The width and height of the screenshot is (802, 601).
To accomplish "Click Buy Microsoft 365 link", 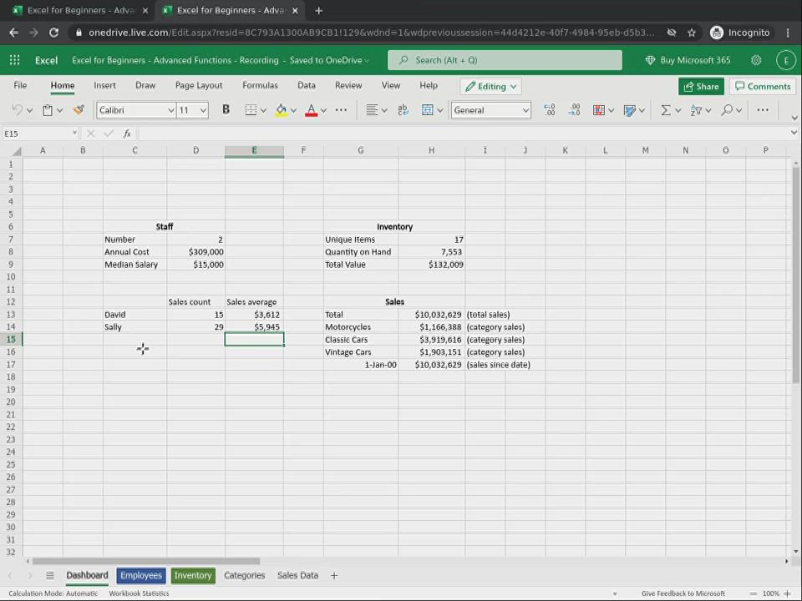I will [688, 60].
